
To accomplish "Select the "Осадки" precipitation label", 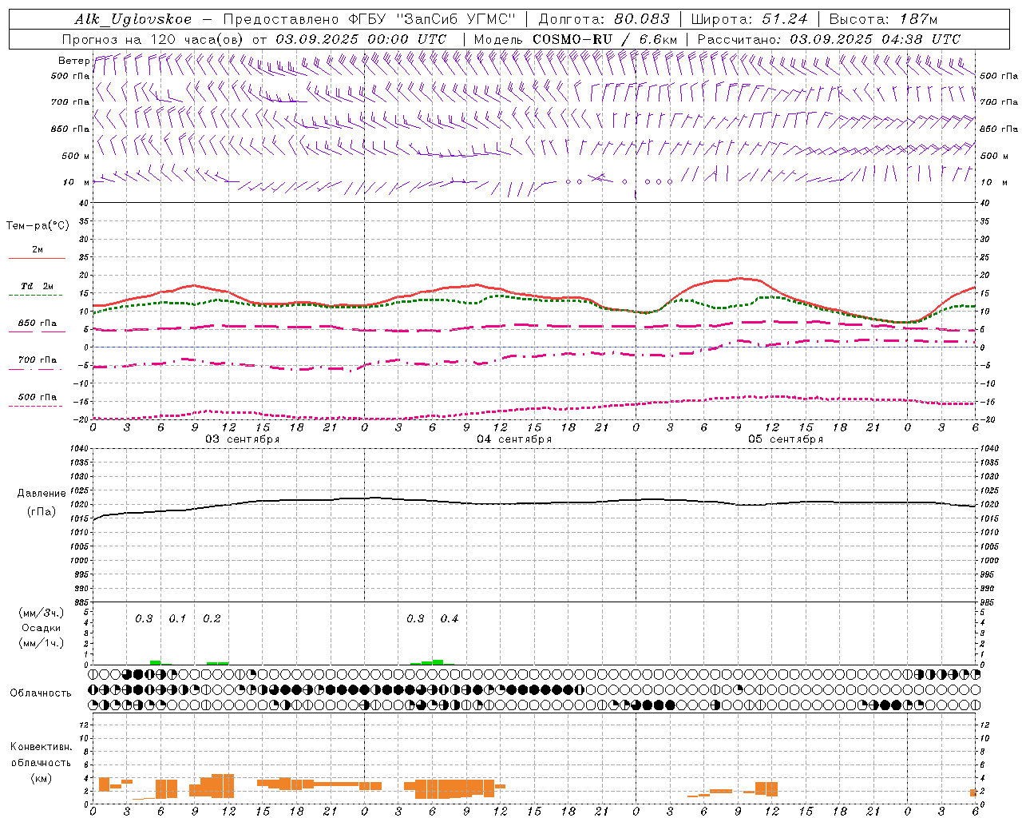I will [42, 628].
